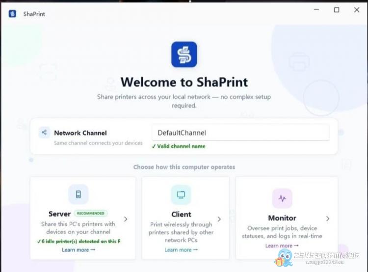Select the Client mode monitor icon
This screenshot has height=272, width=368.
coord(181,195)
